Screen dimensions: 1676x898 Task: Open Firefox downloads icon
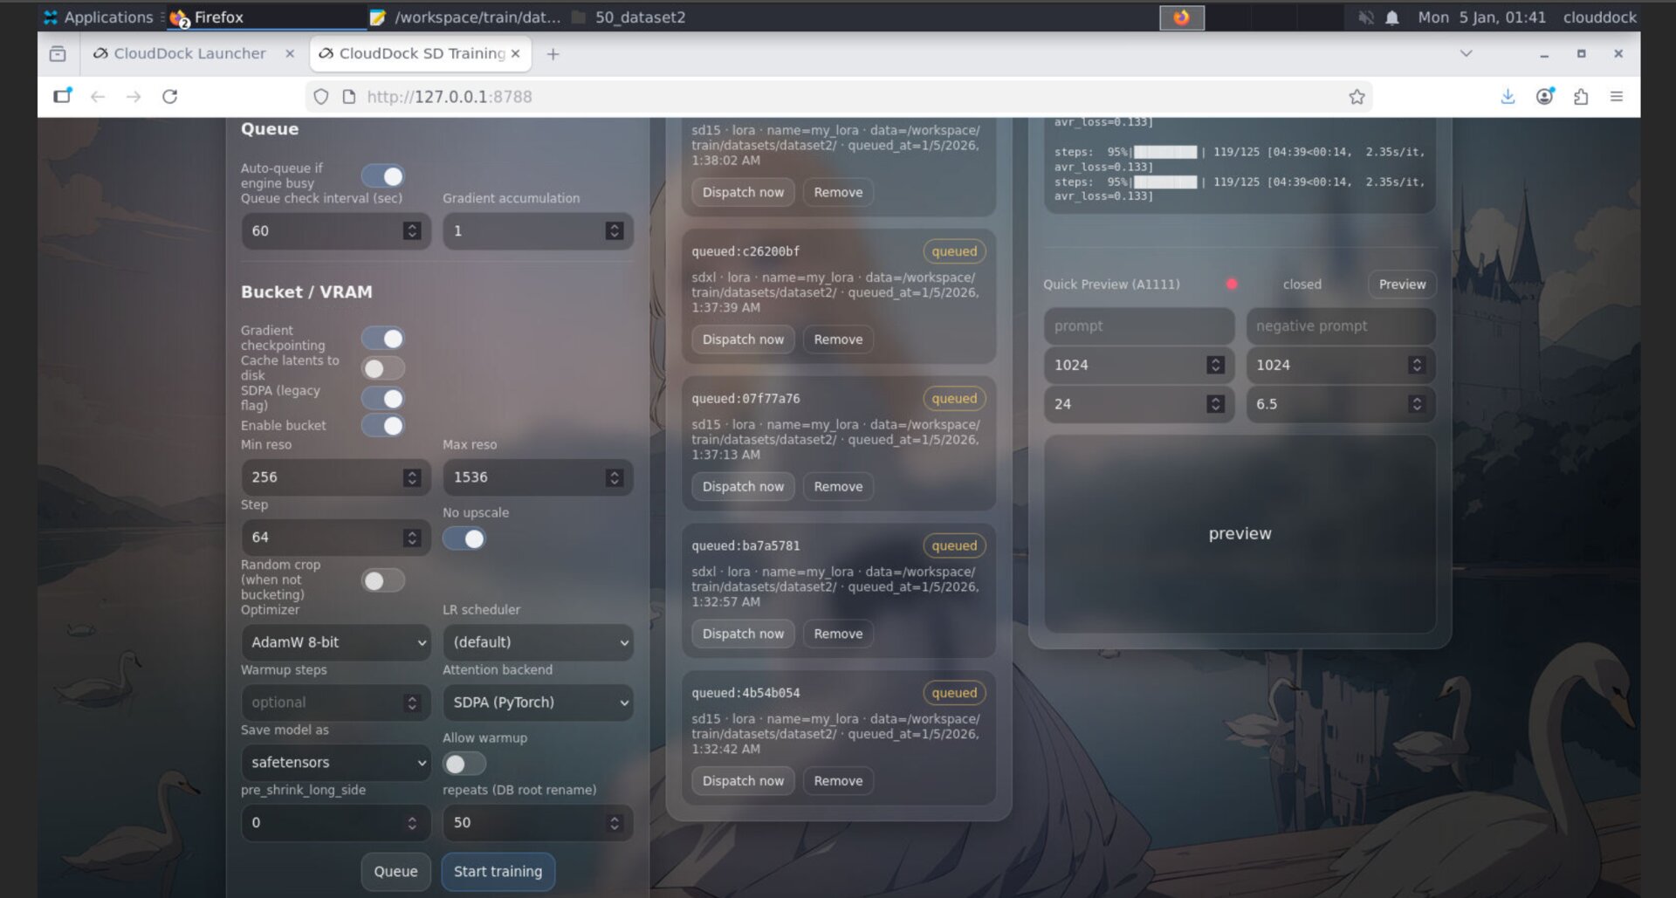pyautogui.click(x=1508, y=97)
